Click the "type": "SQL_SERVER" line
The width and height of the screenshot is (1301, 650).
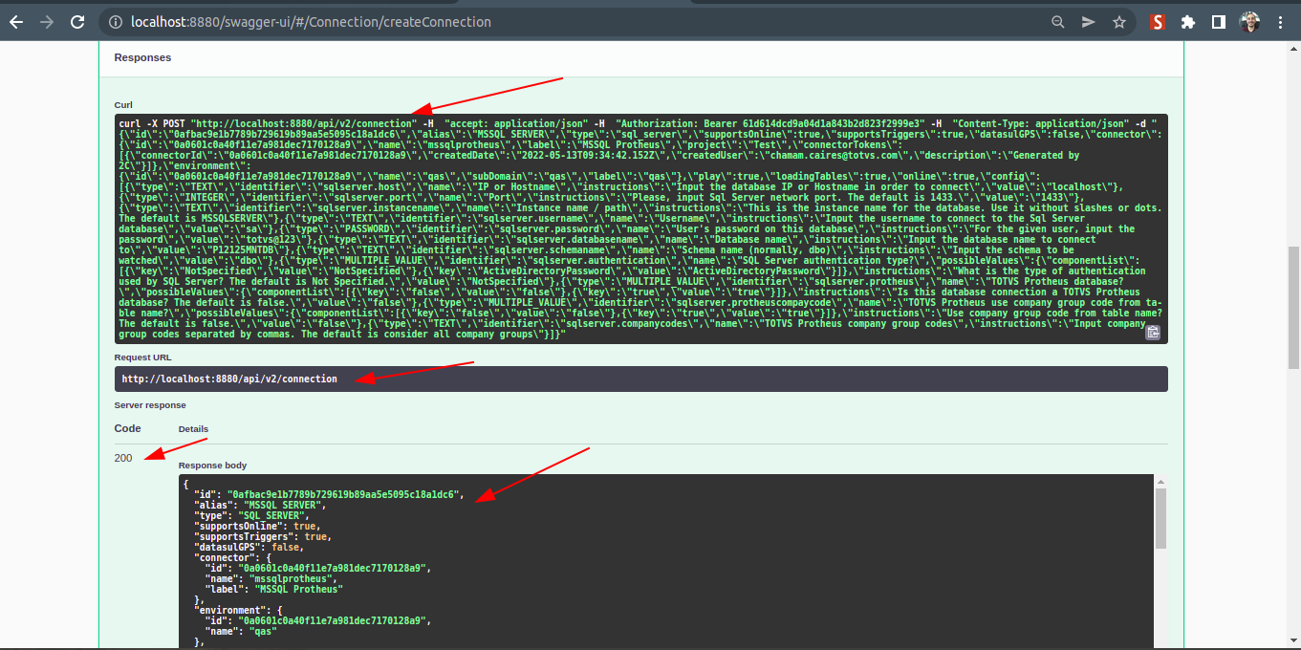251,515
